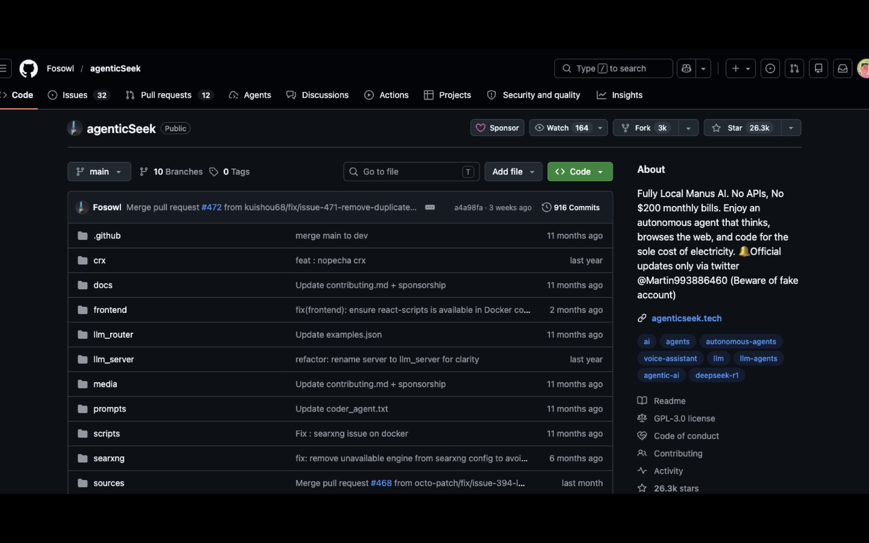
Task: Open agenticSeek breadcrumb link
Action: pyautogui.click(x=115, y=69)
